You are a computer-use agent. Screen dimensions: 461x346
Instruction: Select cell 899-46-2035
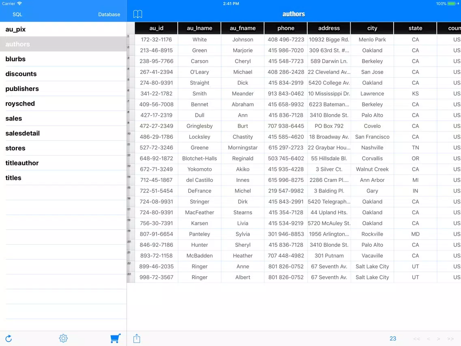point(156,266)
